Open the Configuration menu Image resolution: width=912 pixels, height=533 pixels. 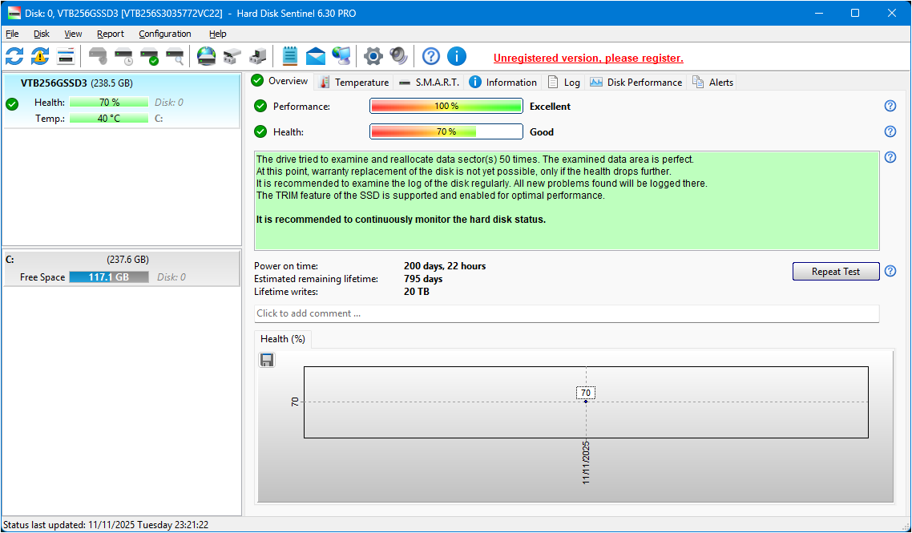pyautogui.click(x=164, y=34)
